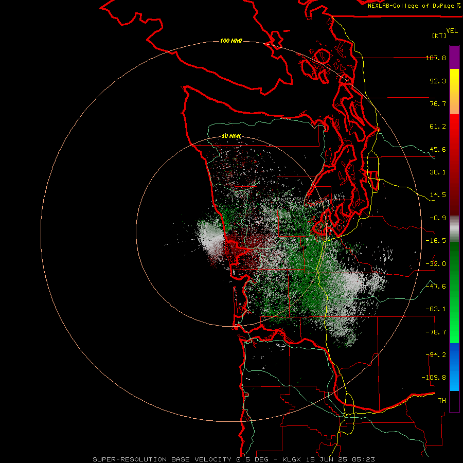The width and height of the screenshot is (463, 463).
Task: Click the 30.1 value on velocity scale
Action: pyautogui.click(x=438, y=172)
